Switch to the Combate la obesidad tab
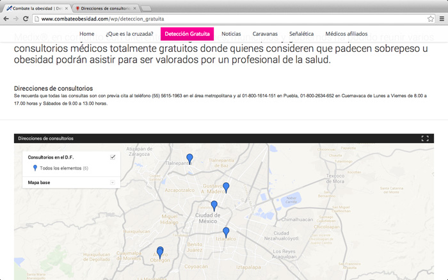This screenshot has height=280, width=448. (x=36, y=8)
